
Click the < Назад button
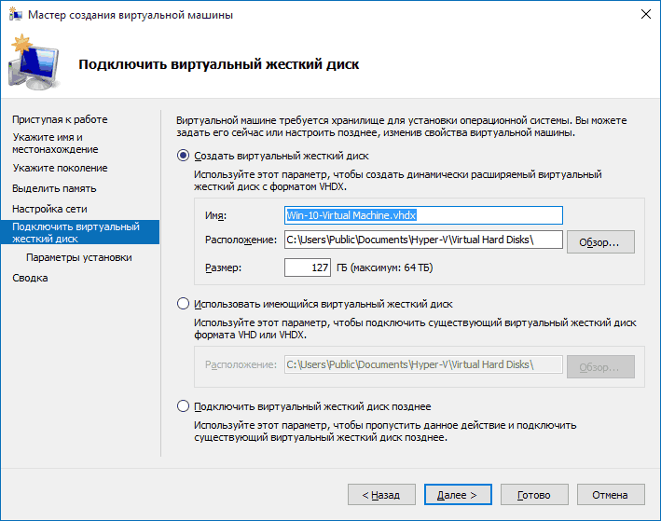[x=381, y=495]
